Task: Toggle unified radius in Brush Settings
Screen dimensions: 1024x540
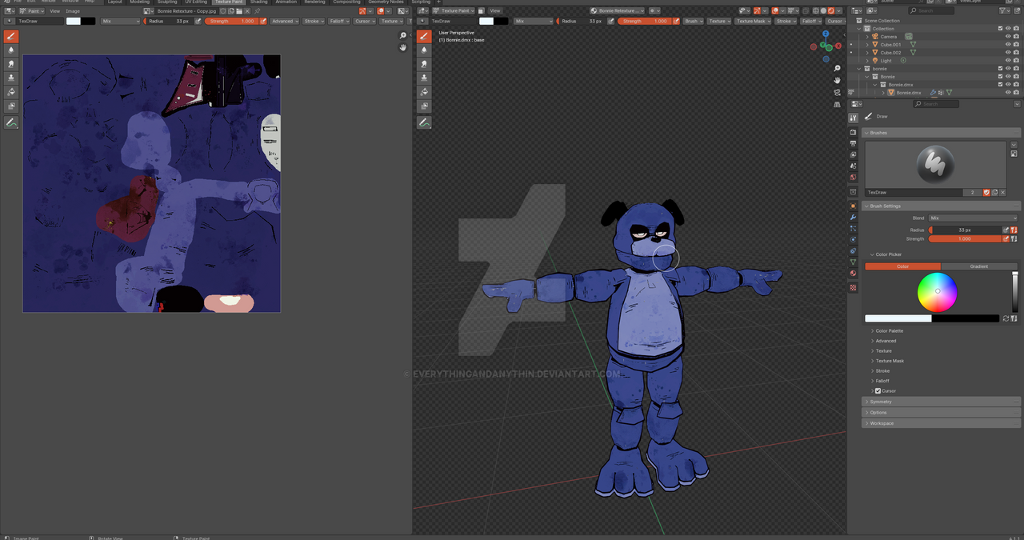Action: coord(1014,230)
